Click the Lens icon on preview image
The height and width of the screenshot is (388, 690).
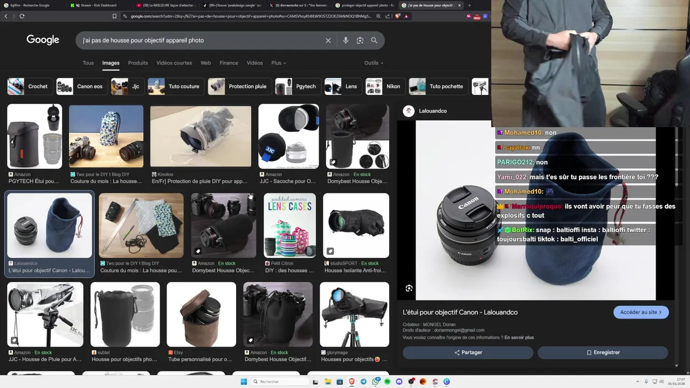409,288
